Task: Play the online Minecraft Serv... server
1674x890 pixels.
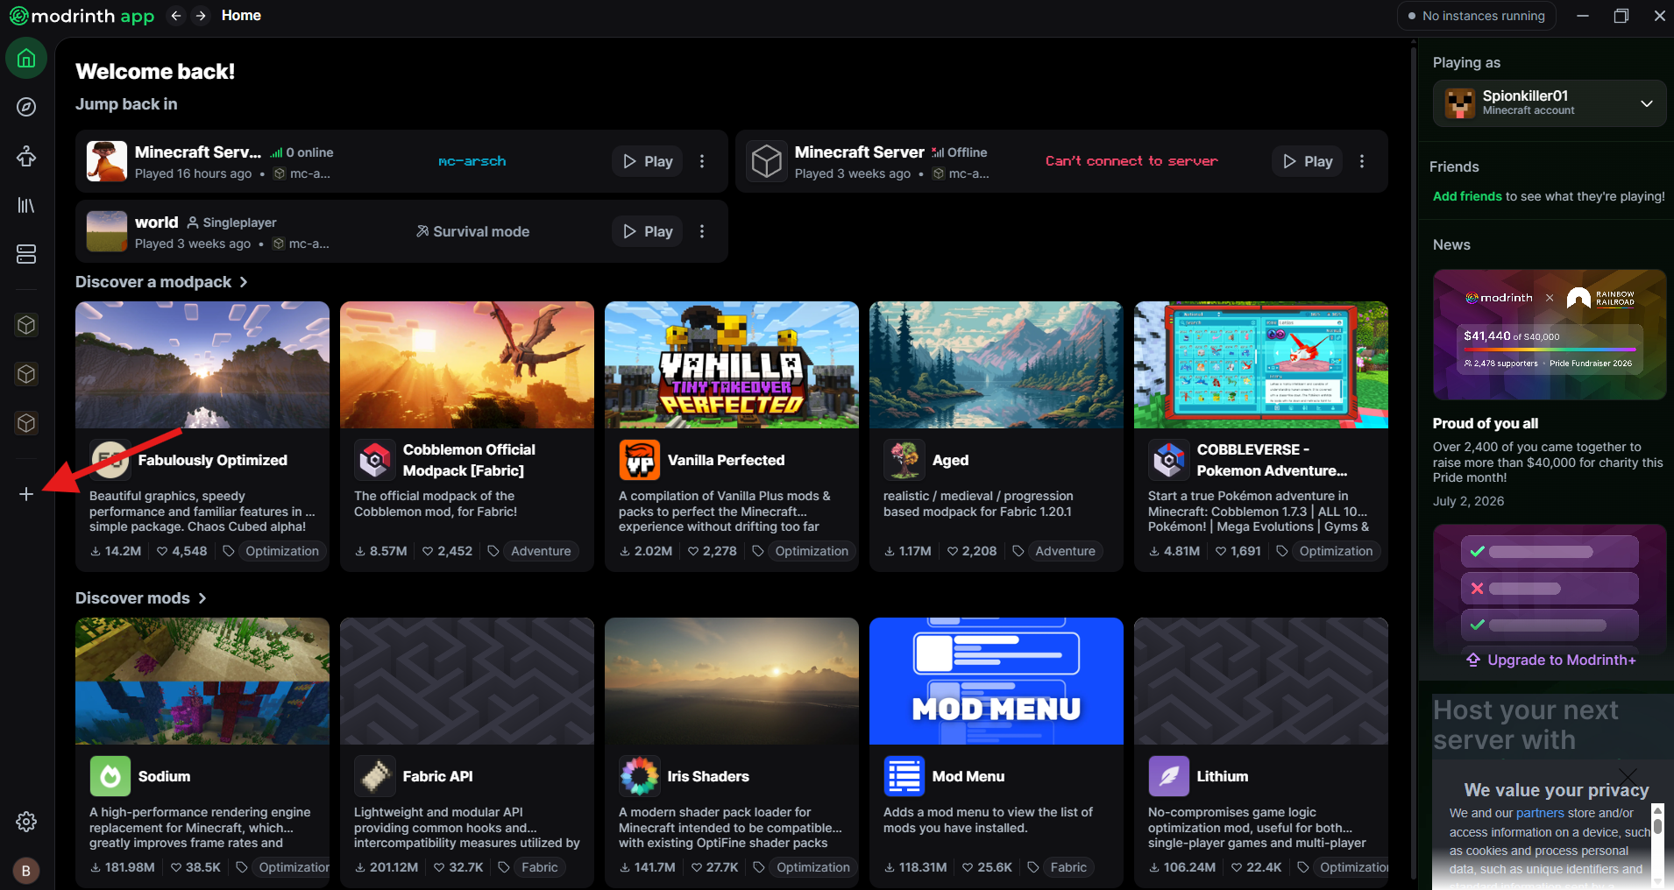Action: click(x=648, y=161)
